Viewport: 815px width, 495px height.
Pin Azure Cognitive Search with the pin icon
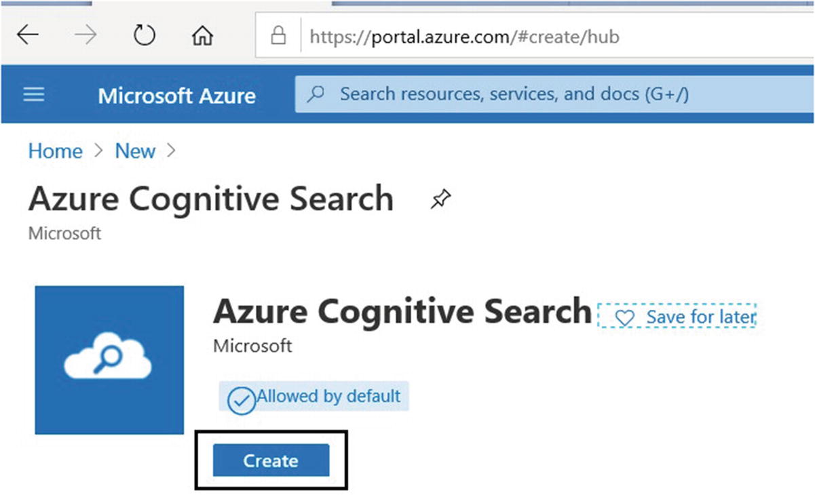click(441, 199)
